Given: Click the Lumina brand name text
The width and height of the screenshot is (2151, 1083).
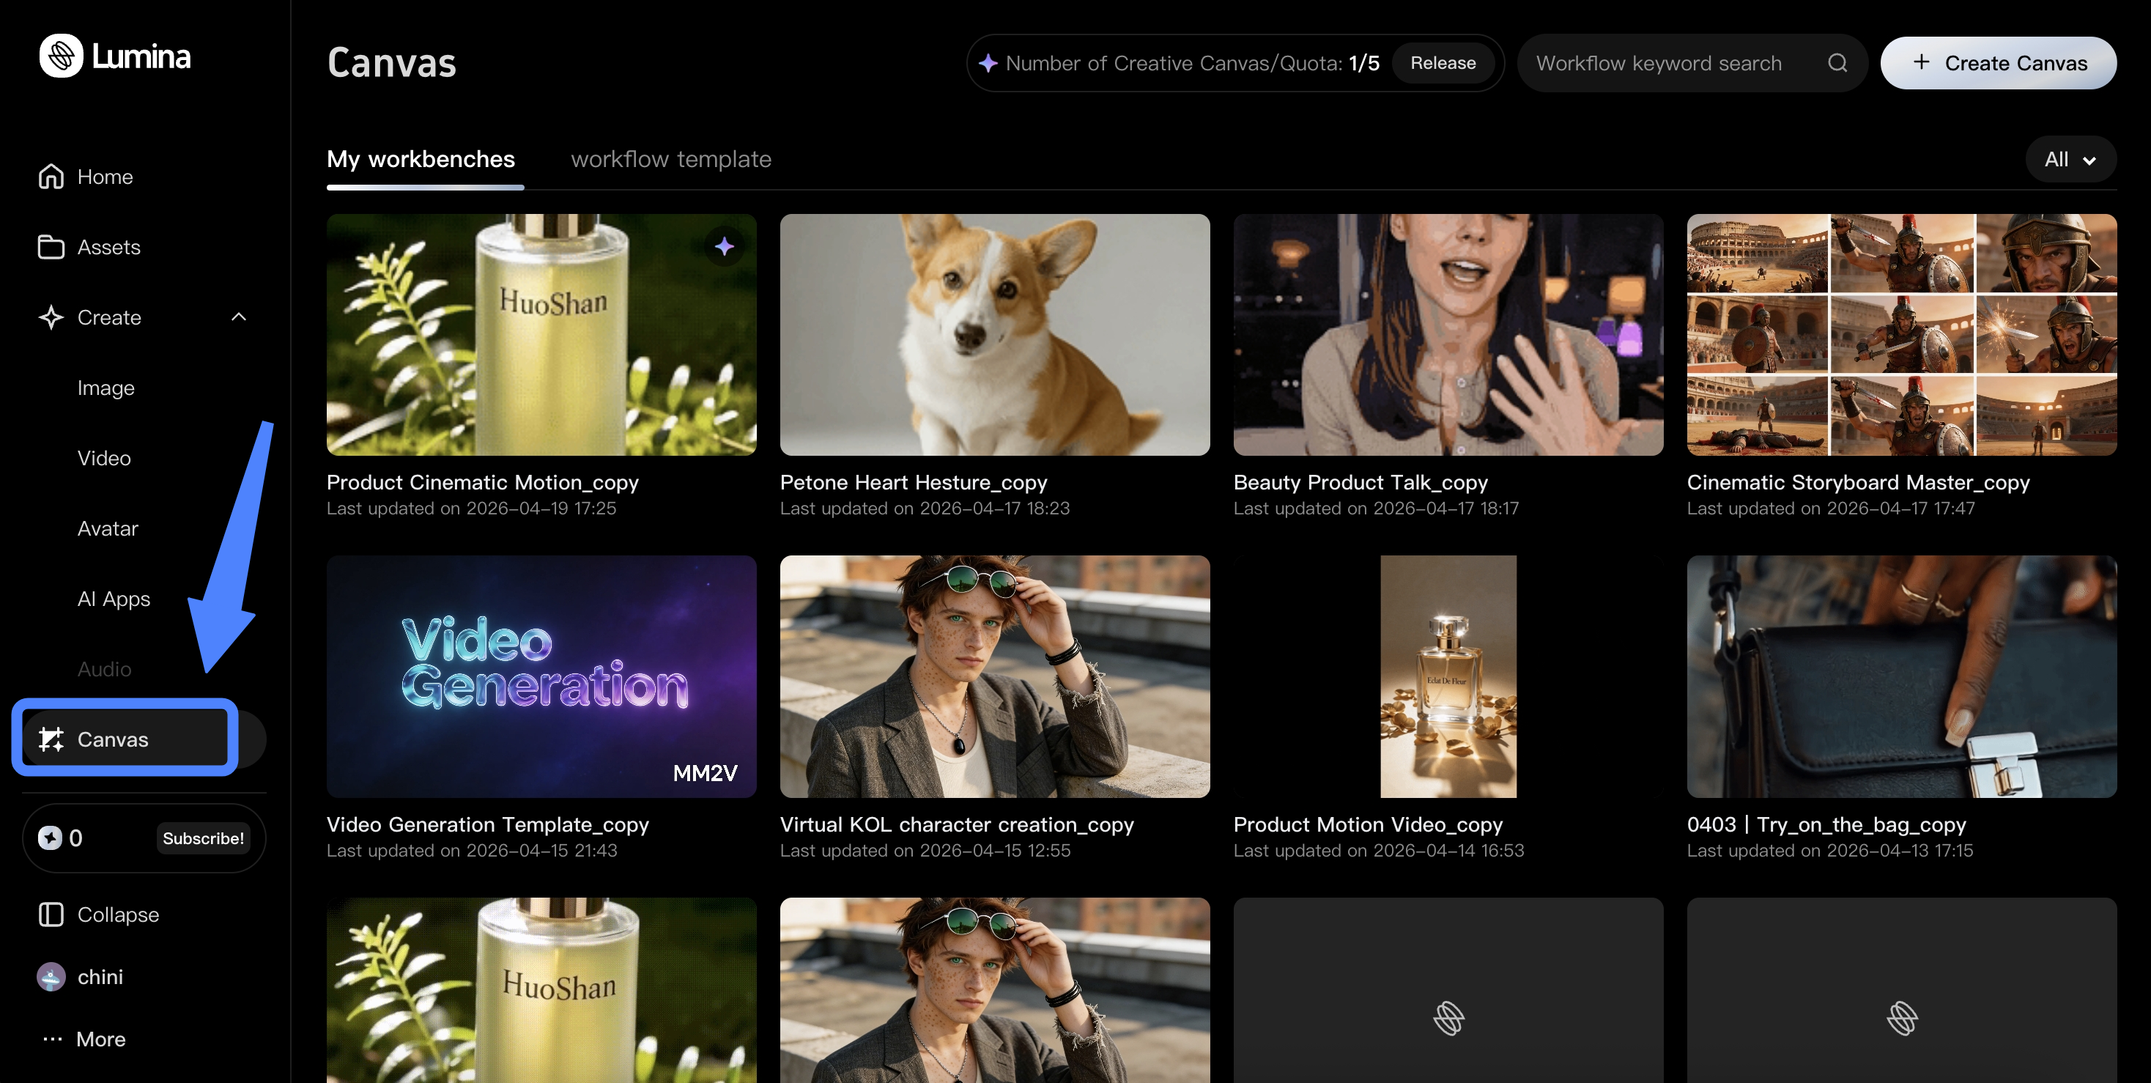Looking at the screenshot, I should (141, 56).
